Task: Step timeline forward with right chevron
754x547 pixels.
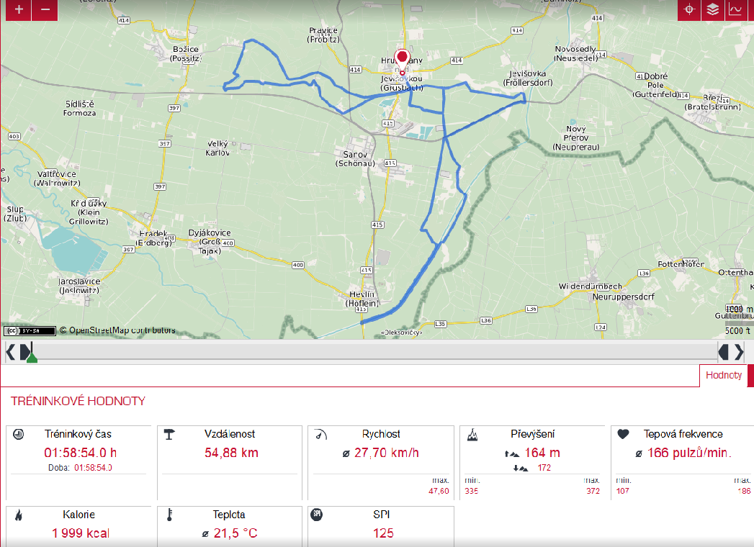Action: coord(739,352)
